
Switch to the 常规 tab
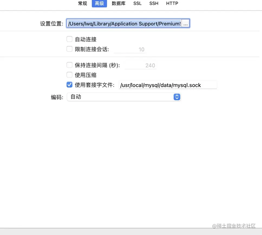click(83, 3)
